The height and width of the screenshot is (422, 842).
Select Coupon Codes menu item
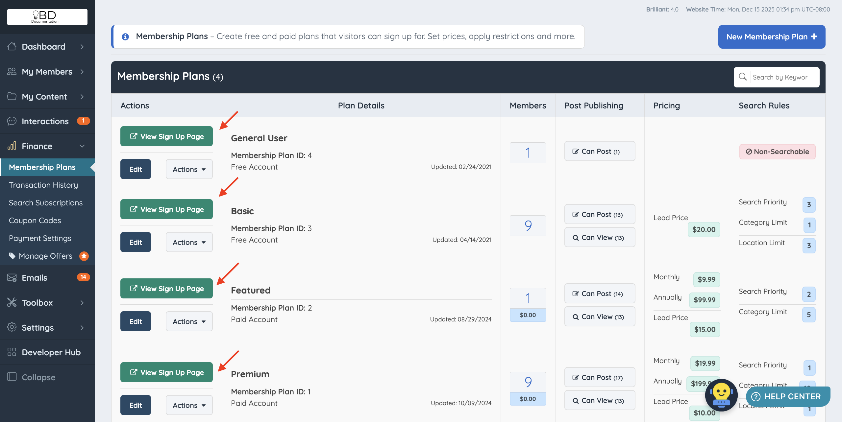(x=35, y=221)
